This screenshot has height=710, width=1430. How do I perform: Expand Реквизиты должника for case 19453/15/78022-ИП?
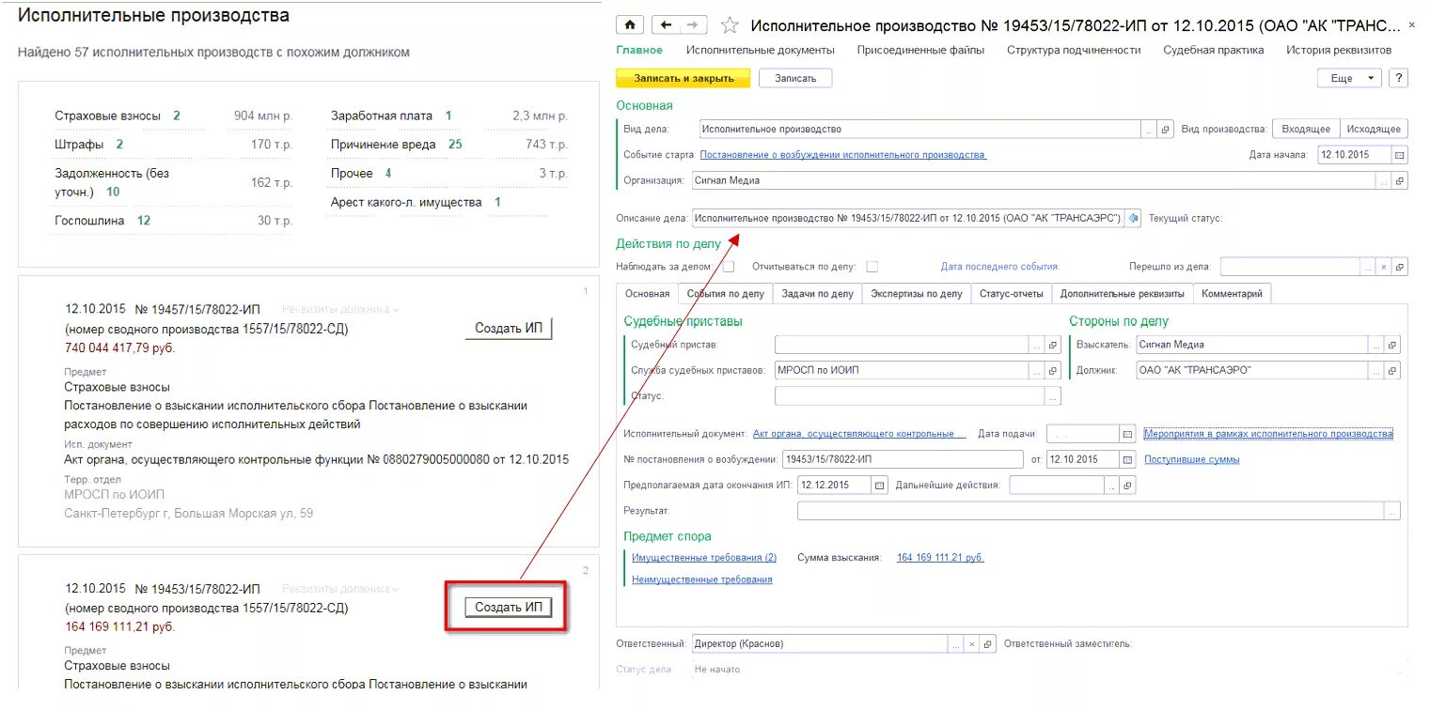point(340,589)
